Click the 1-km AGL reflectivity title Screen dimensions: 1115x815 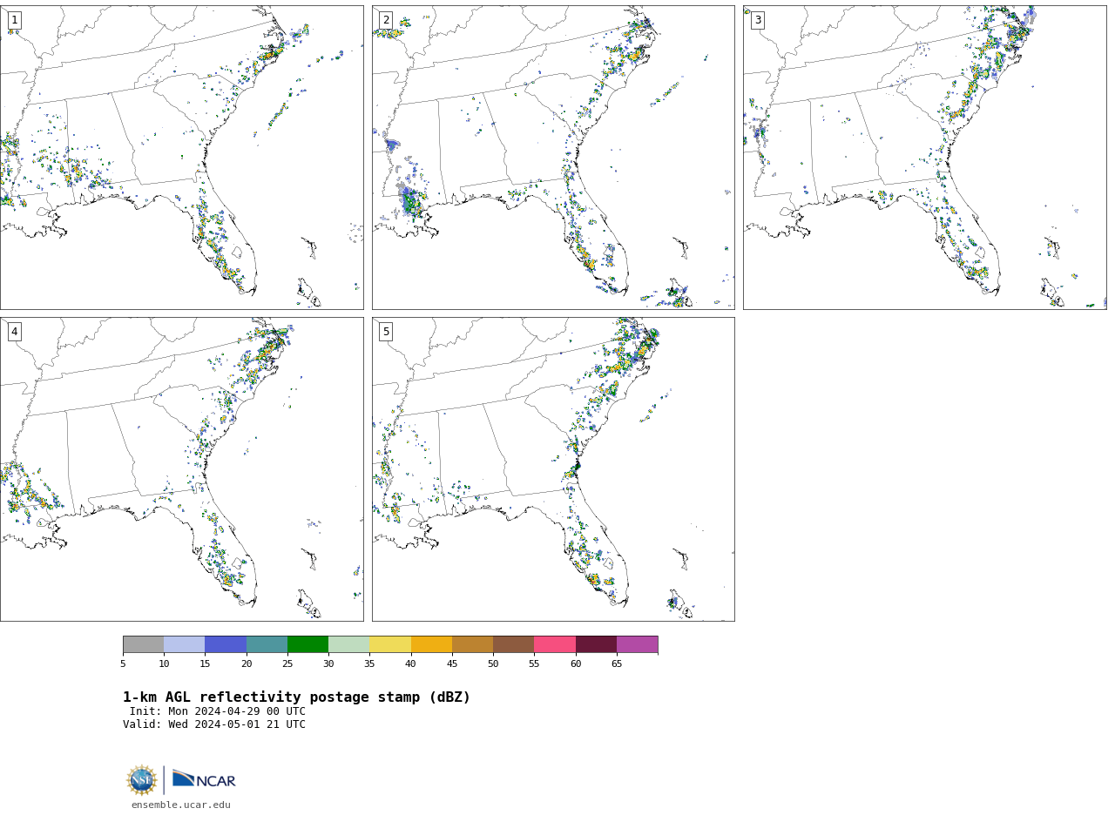(x=296, y=697)
